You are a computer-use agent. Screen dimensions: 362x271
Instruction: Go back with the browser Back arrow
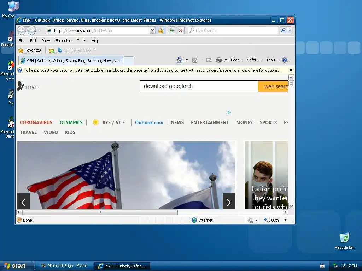22,30
